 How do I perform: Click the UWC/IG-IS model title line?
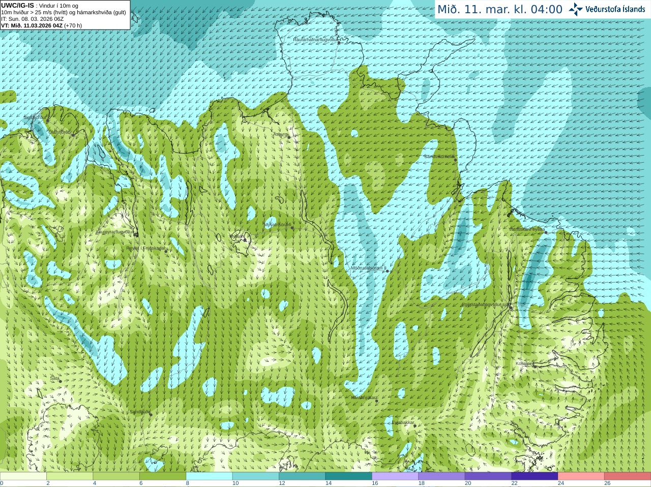pyautogui.click(x=40, y=6)
